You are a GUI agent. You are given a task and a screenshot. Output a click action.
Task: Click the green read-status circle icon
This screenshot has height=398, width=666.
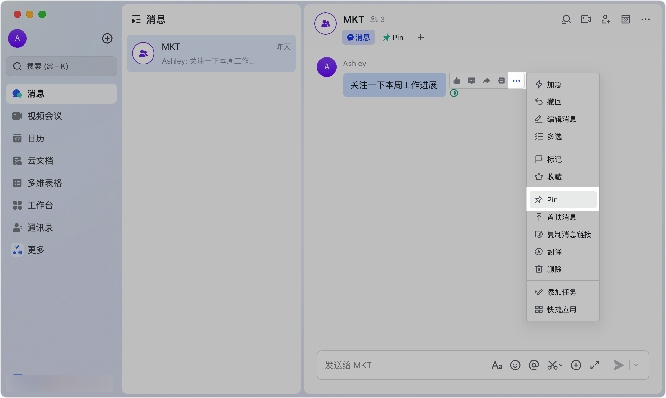coord(454,93)
